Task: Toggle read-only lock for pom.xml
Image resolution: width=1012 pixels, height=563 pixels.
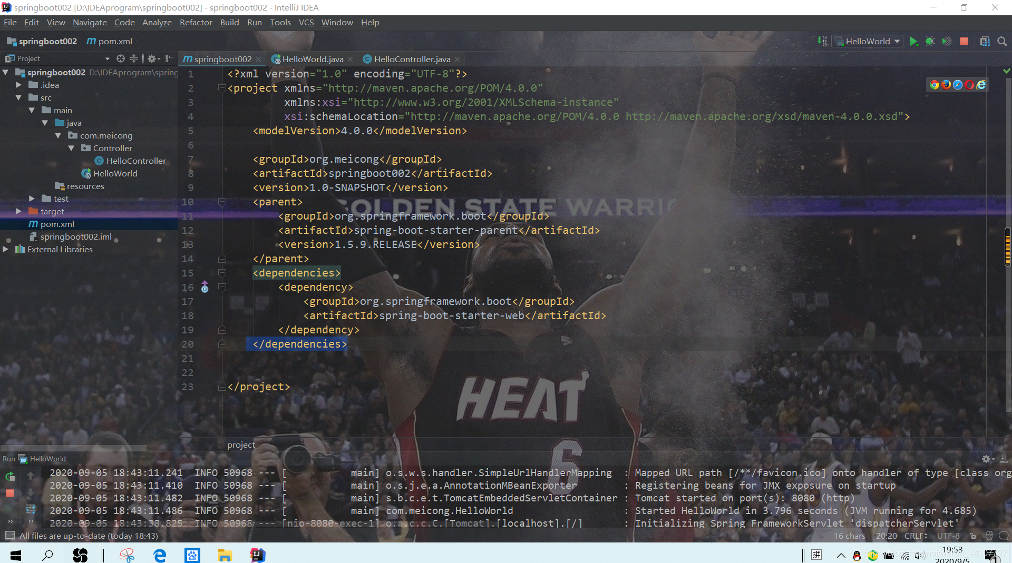Action: 973,536
